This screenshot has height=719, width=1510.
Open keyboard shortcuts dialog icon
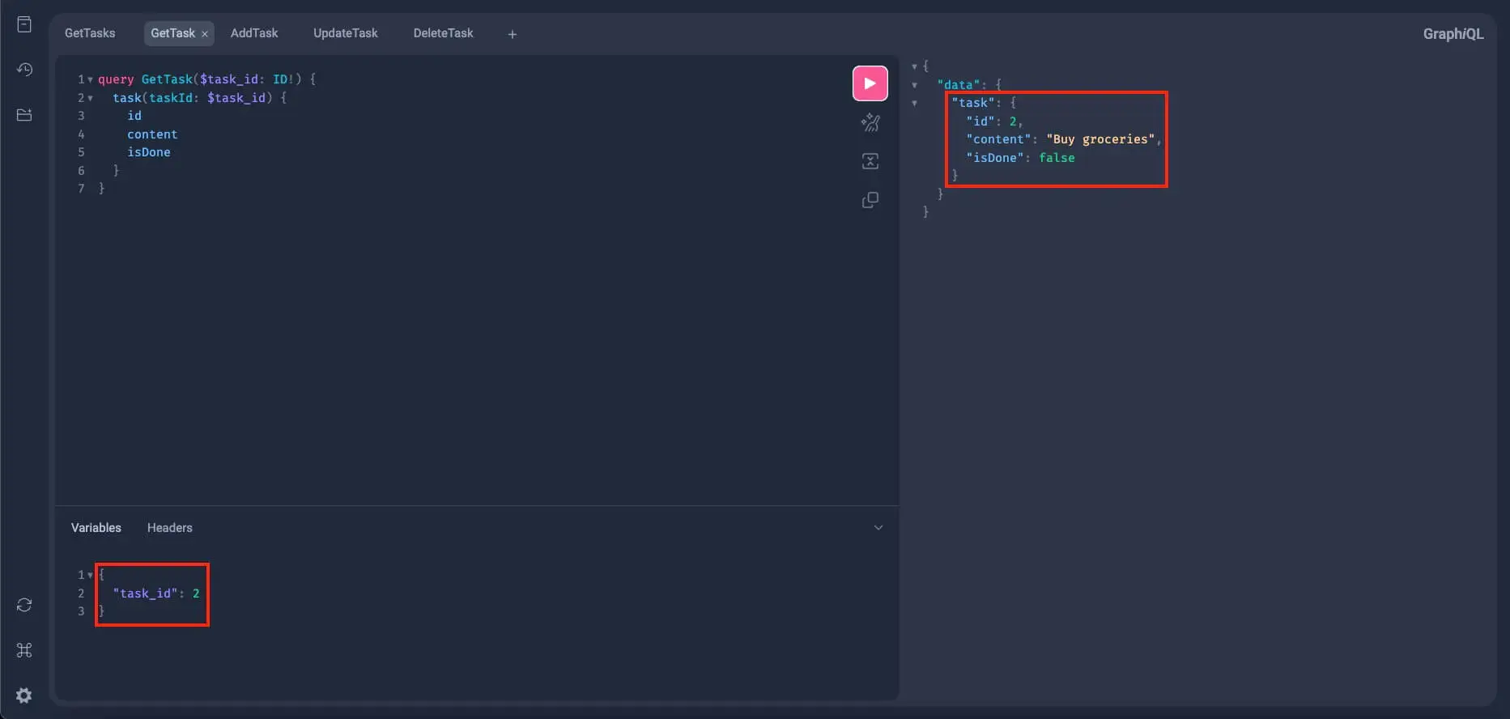pyautogui.click(x=24, y=650)
